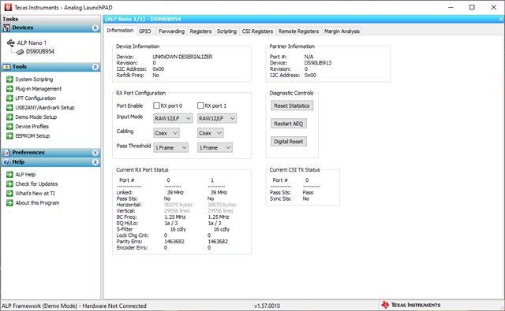The width and height of the screenshot is (505, 311).
Task: Open the Remote Registers tab
Action: (298, 31)
